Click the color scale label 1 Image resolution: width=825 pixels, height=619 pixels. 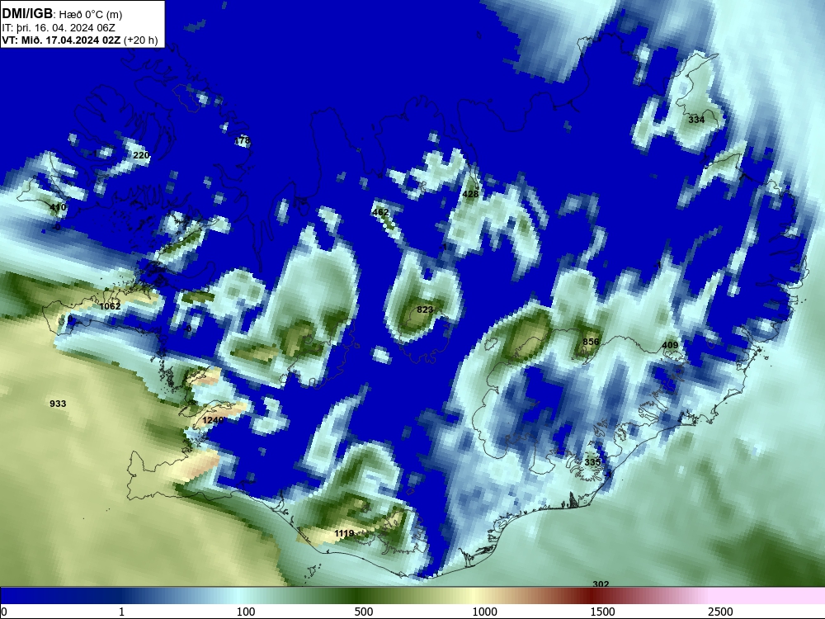click(121, 612)
